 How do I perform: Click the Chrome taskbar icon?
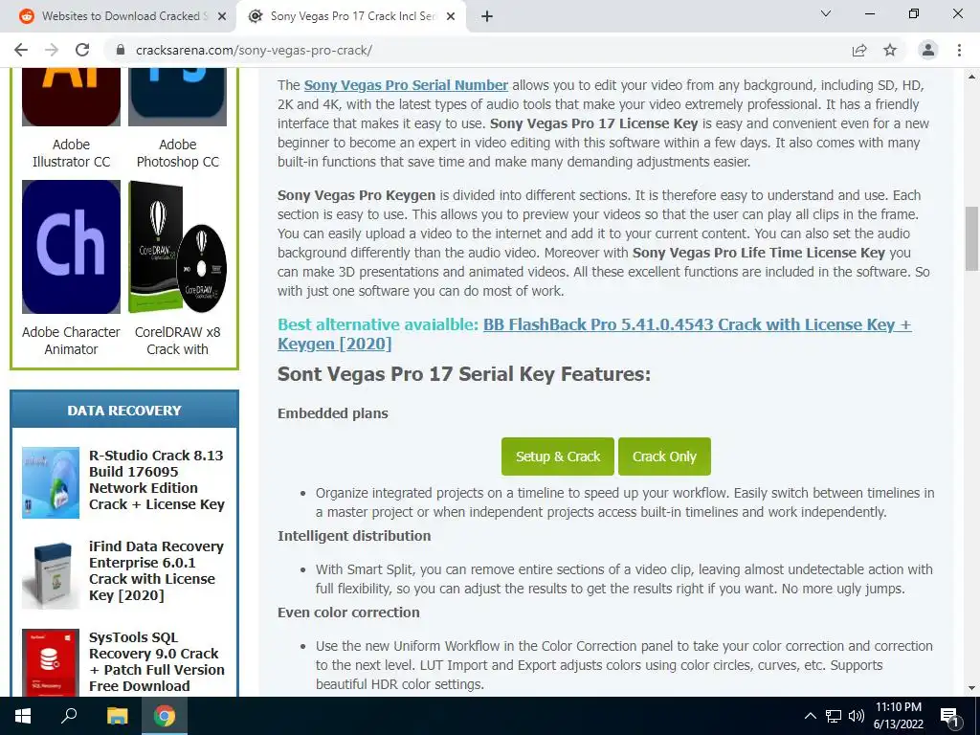point(165,716)
